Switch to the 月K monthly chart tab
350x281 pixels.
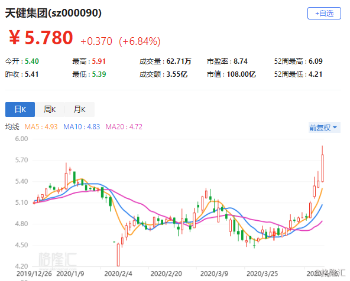coord(79,109)
